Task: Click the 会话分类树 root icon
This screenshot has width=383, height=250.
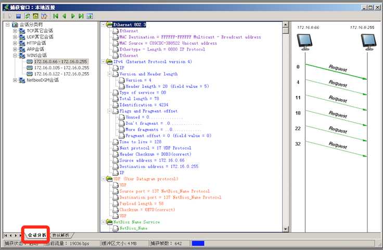Action: (x=15, y=24)
